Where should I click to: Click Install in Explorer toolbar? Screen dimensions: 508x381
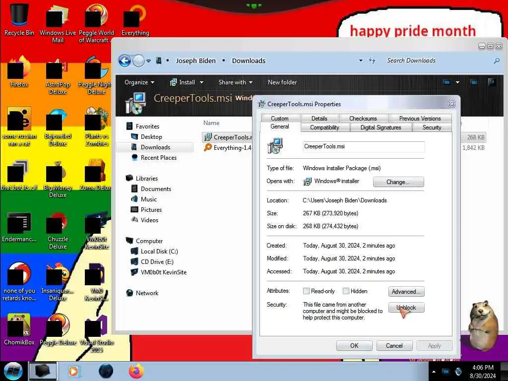tap(183, 82)
